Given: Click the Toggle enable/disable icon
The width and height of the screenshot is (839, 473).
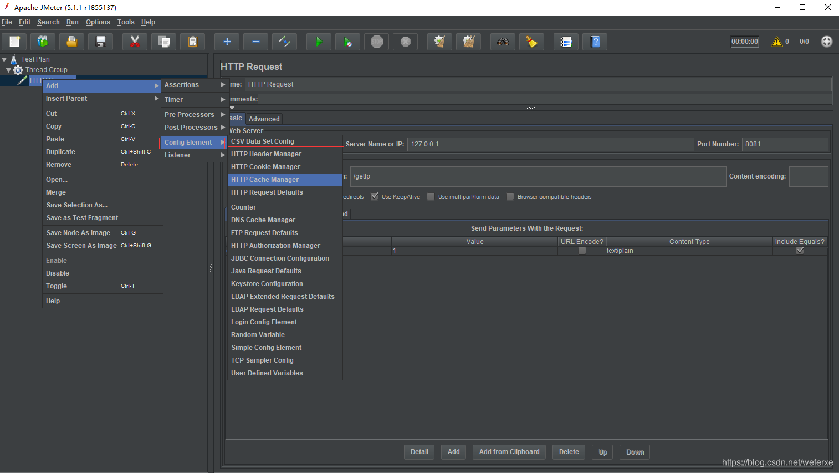Looking at the screenshot, I should coord(284,42).
